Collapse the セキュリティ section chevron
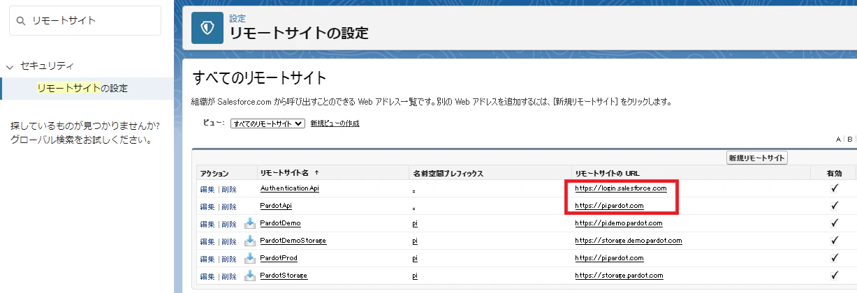The width and height of the screenshot is (857, 293). click(10, 67)
